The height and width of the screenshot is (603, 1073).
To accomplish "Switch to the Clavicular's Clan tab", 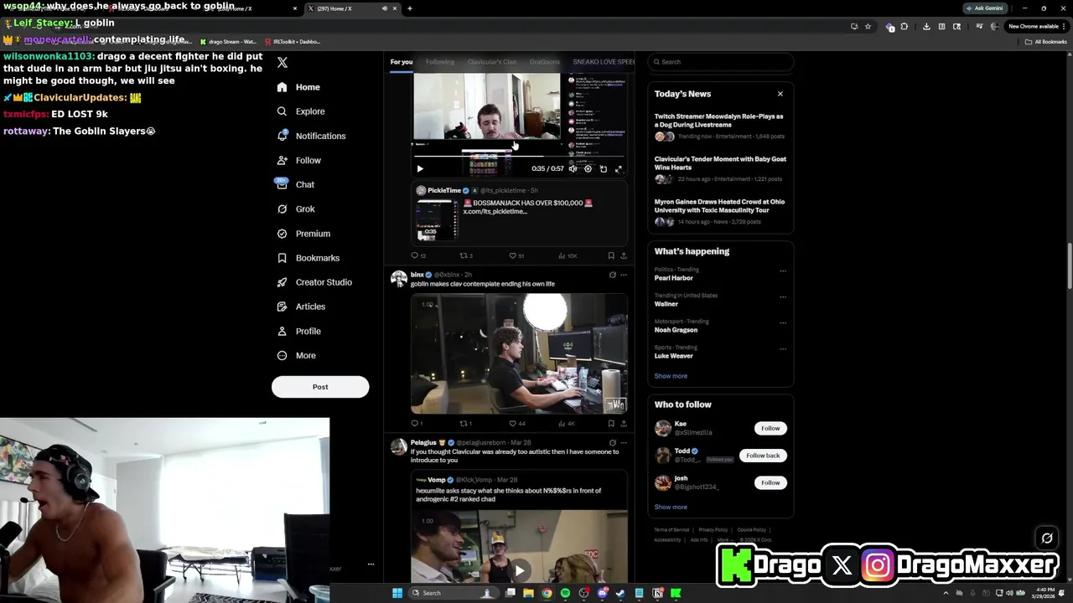I will (492, 62).
